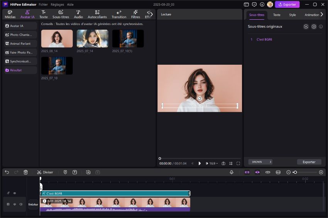Click the zoom in plus icon on timeline
Screen dimensions: 328x218
click(x=321, y=172)
